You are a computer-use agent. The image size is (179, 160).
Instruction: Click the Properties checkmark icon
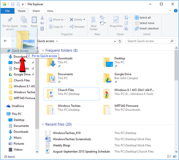coord(116,20)
